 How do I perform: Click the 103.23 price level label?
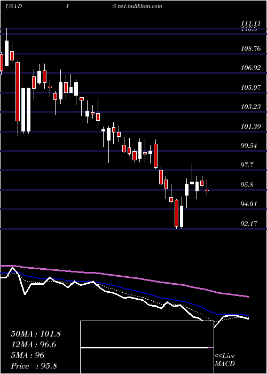pos(250,107)
